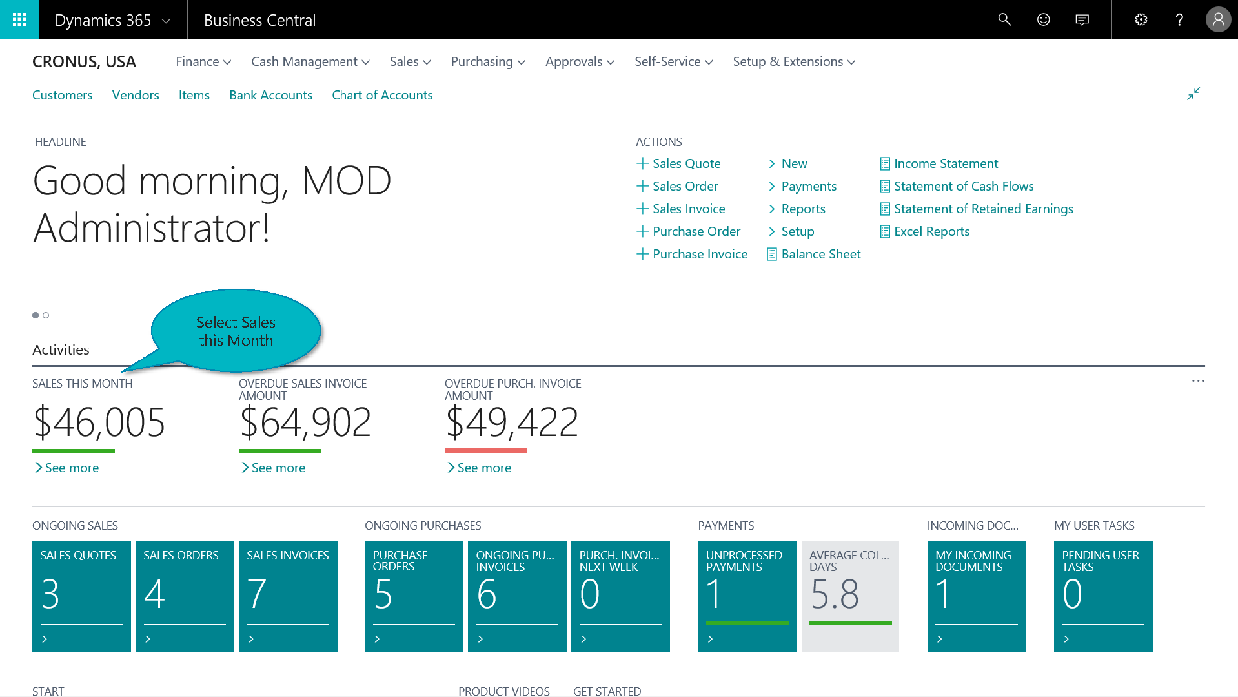Expand the Cash Management dropdown
Viewport: 1238px width, 697px height.
310,61
